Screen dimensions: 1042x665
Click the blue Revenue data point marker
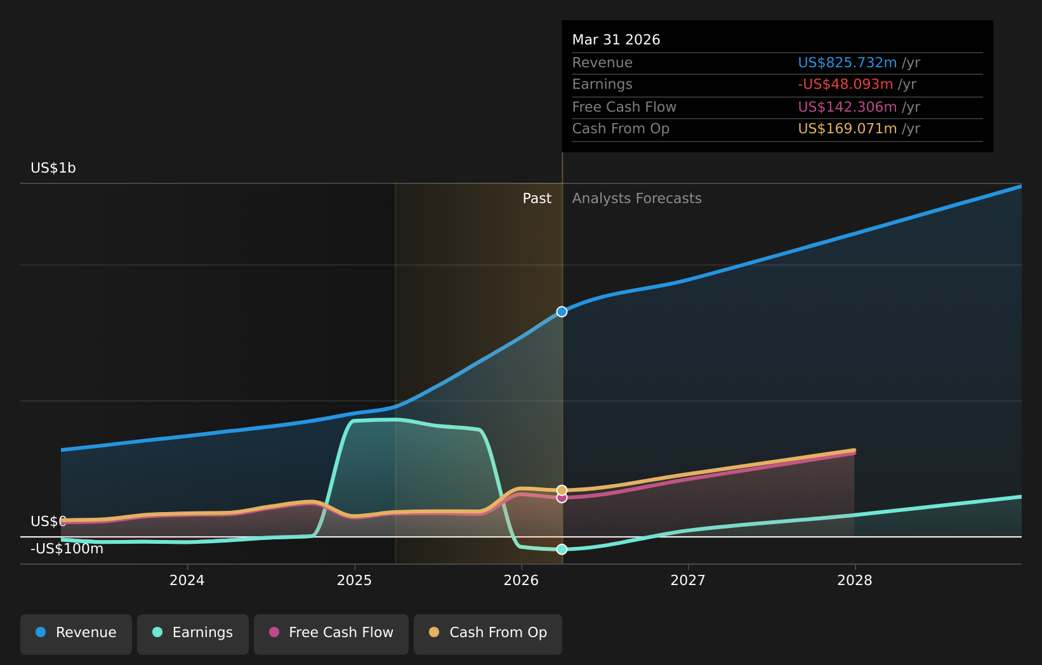562,312
